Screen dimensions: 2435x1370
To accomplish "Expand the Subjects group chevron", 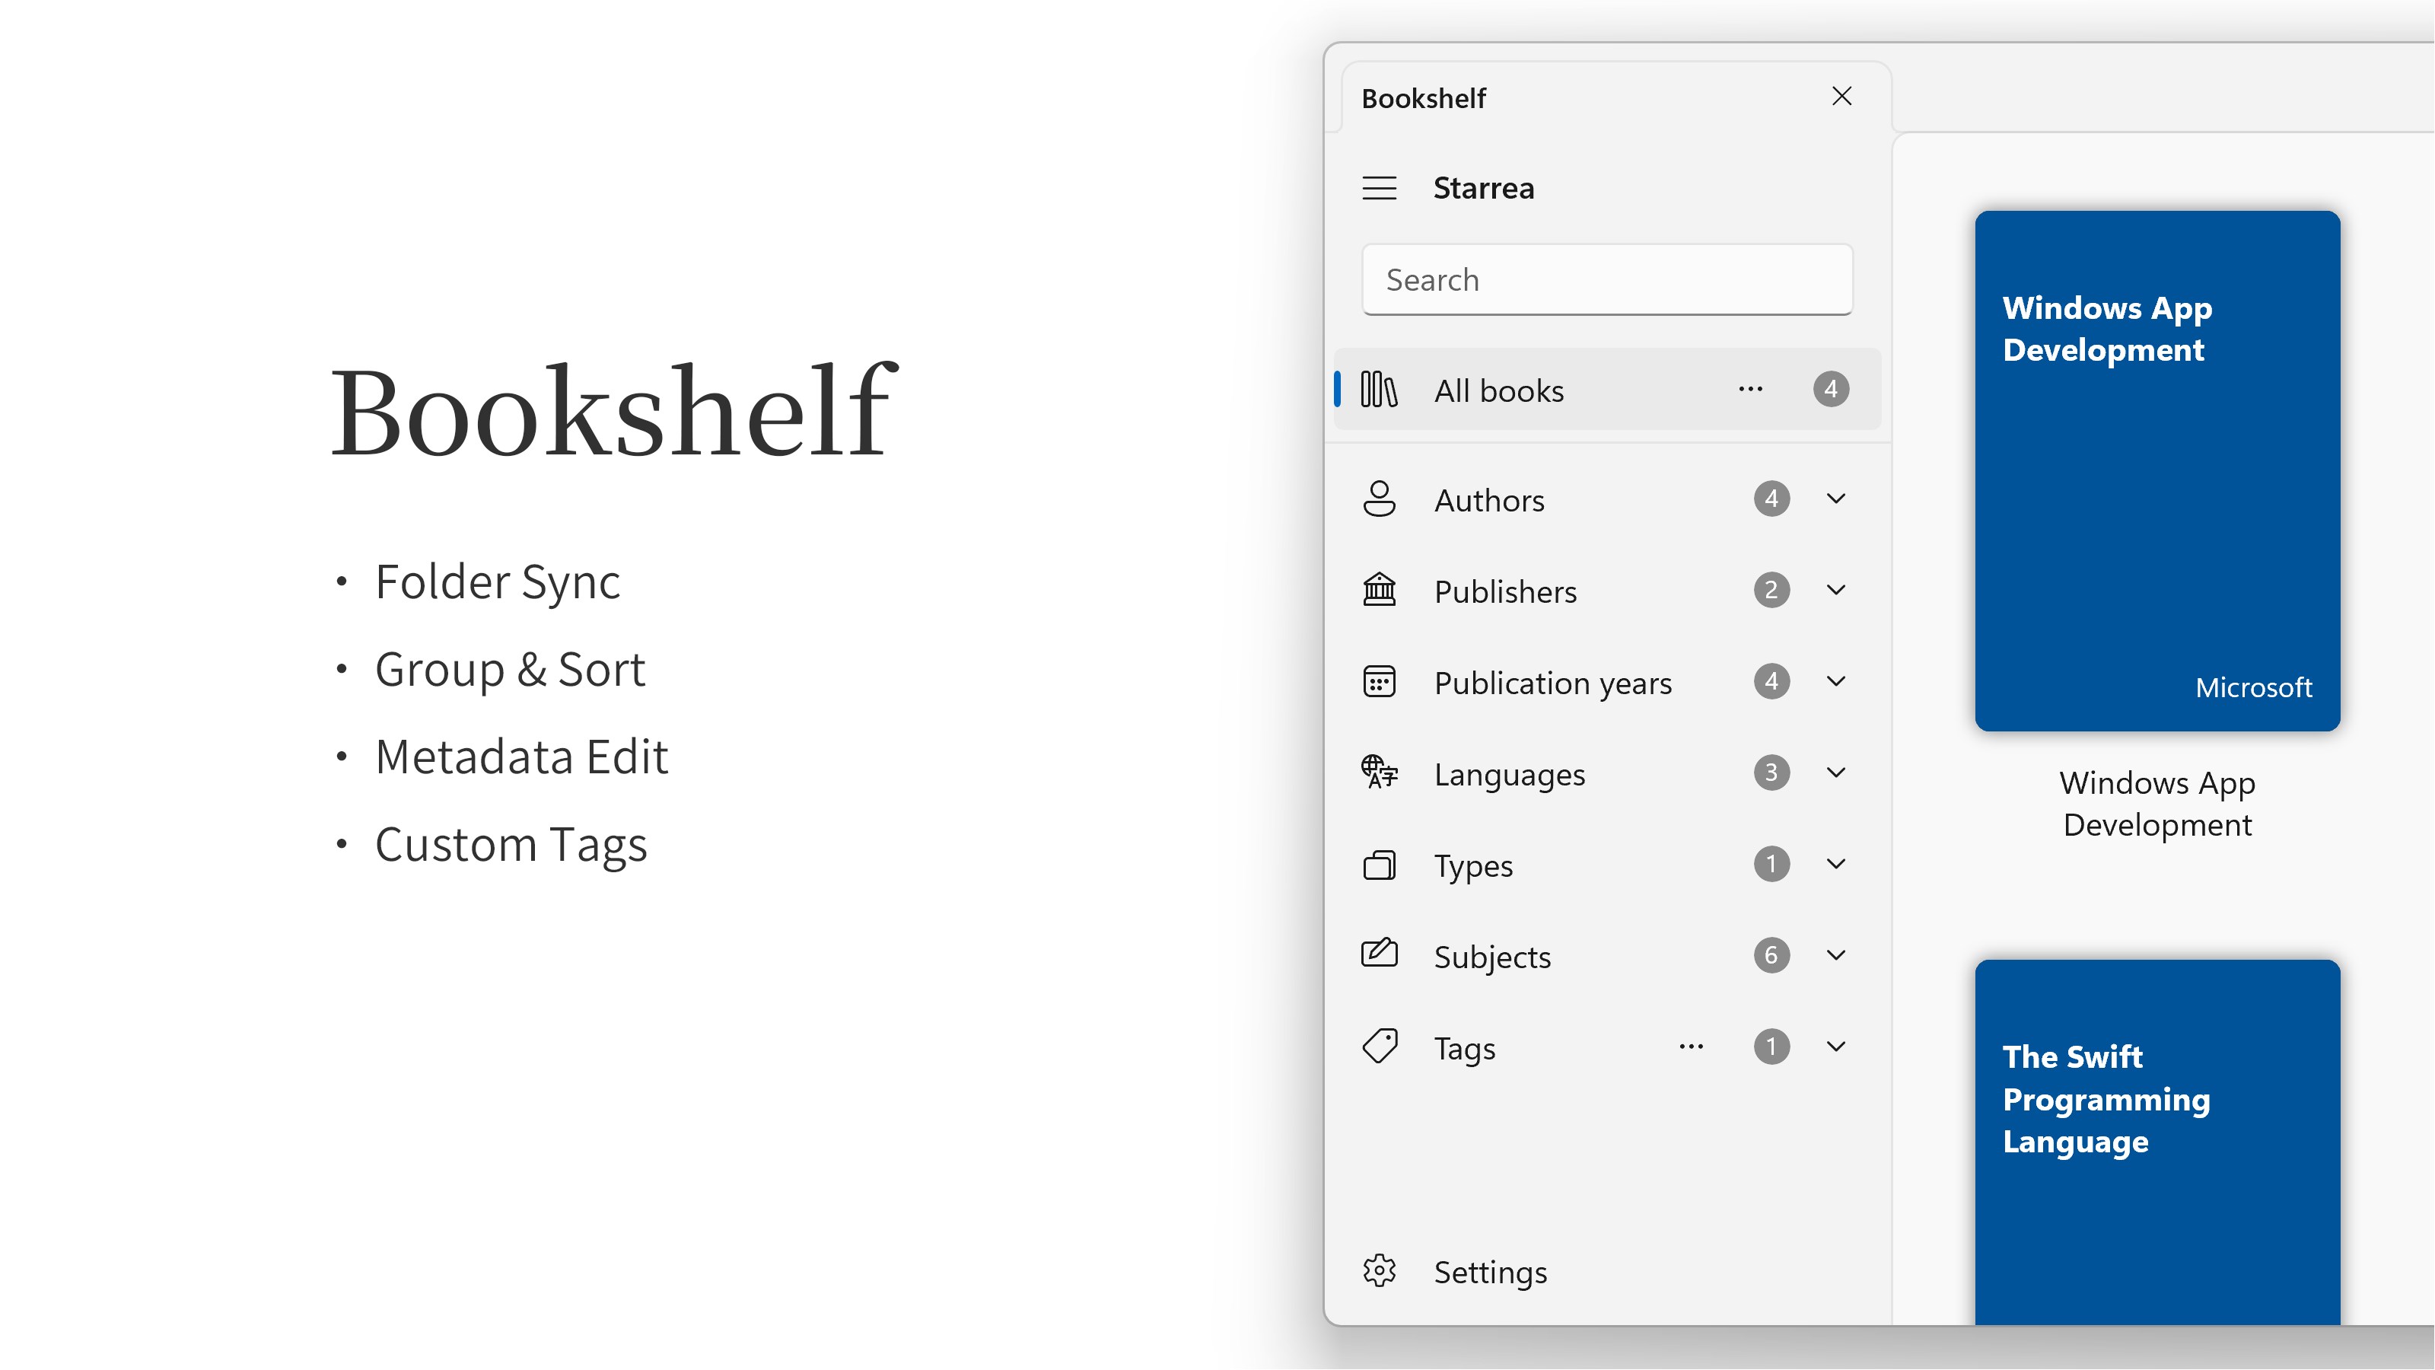I will click(x=1835, y=955).
